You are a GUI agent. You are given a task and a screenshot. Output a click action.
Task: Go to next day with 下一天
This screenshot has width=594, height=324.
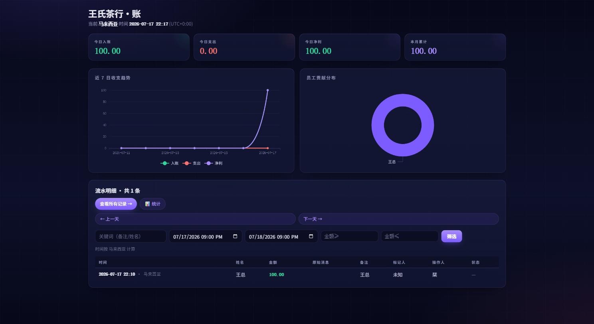pos(398,219)
